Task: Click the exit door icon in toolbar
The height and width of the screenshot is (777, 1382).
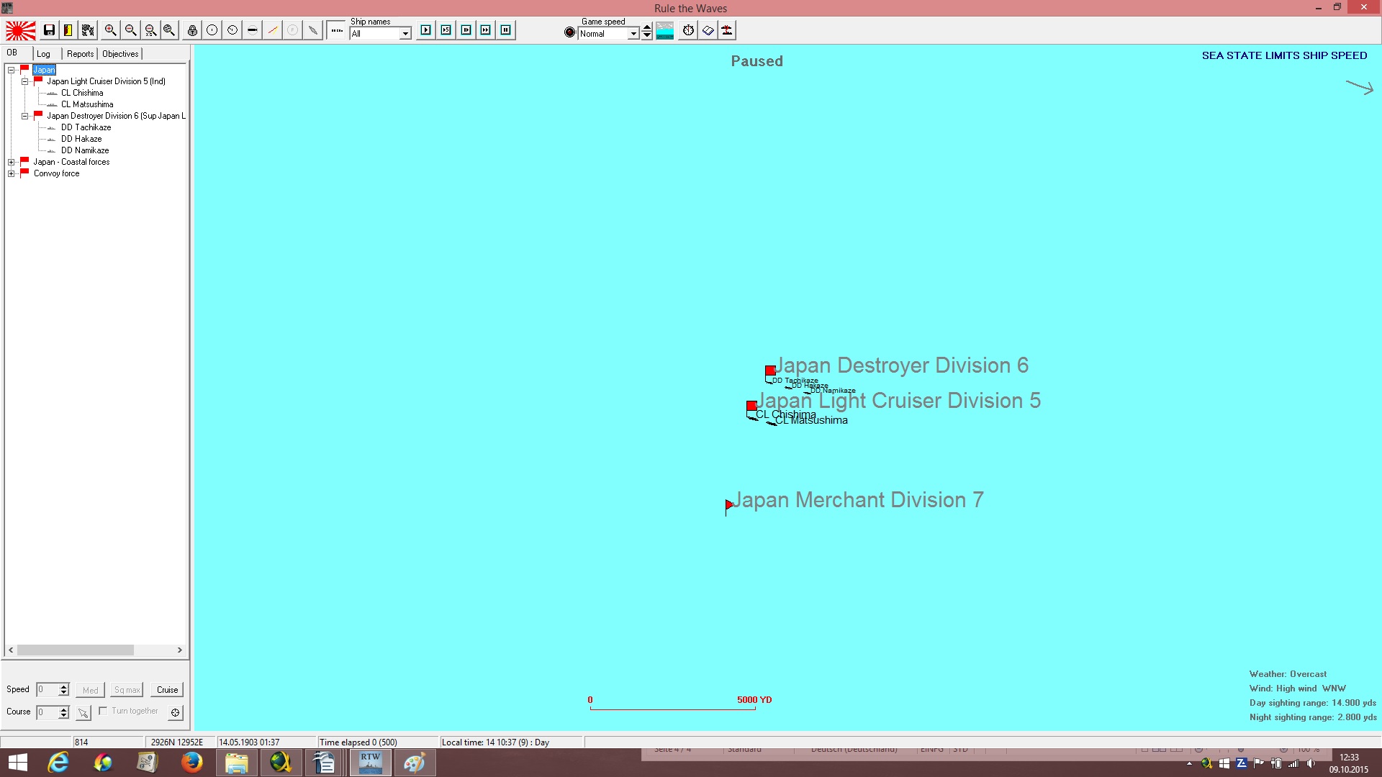Action: point(68,30)
